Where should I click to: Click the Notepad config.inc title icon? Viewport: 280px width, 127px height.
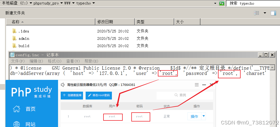[12, 55]
